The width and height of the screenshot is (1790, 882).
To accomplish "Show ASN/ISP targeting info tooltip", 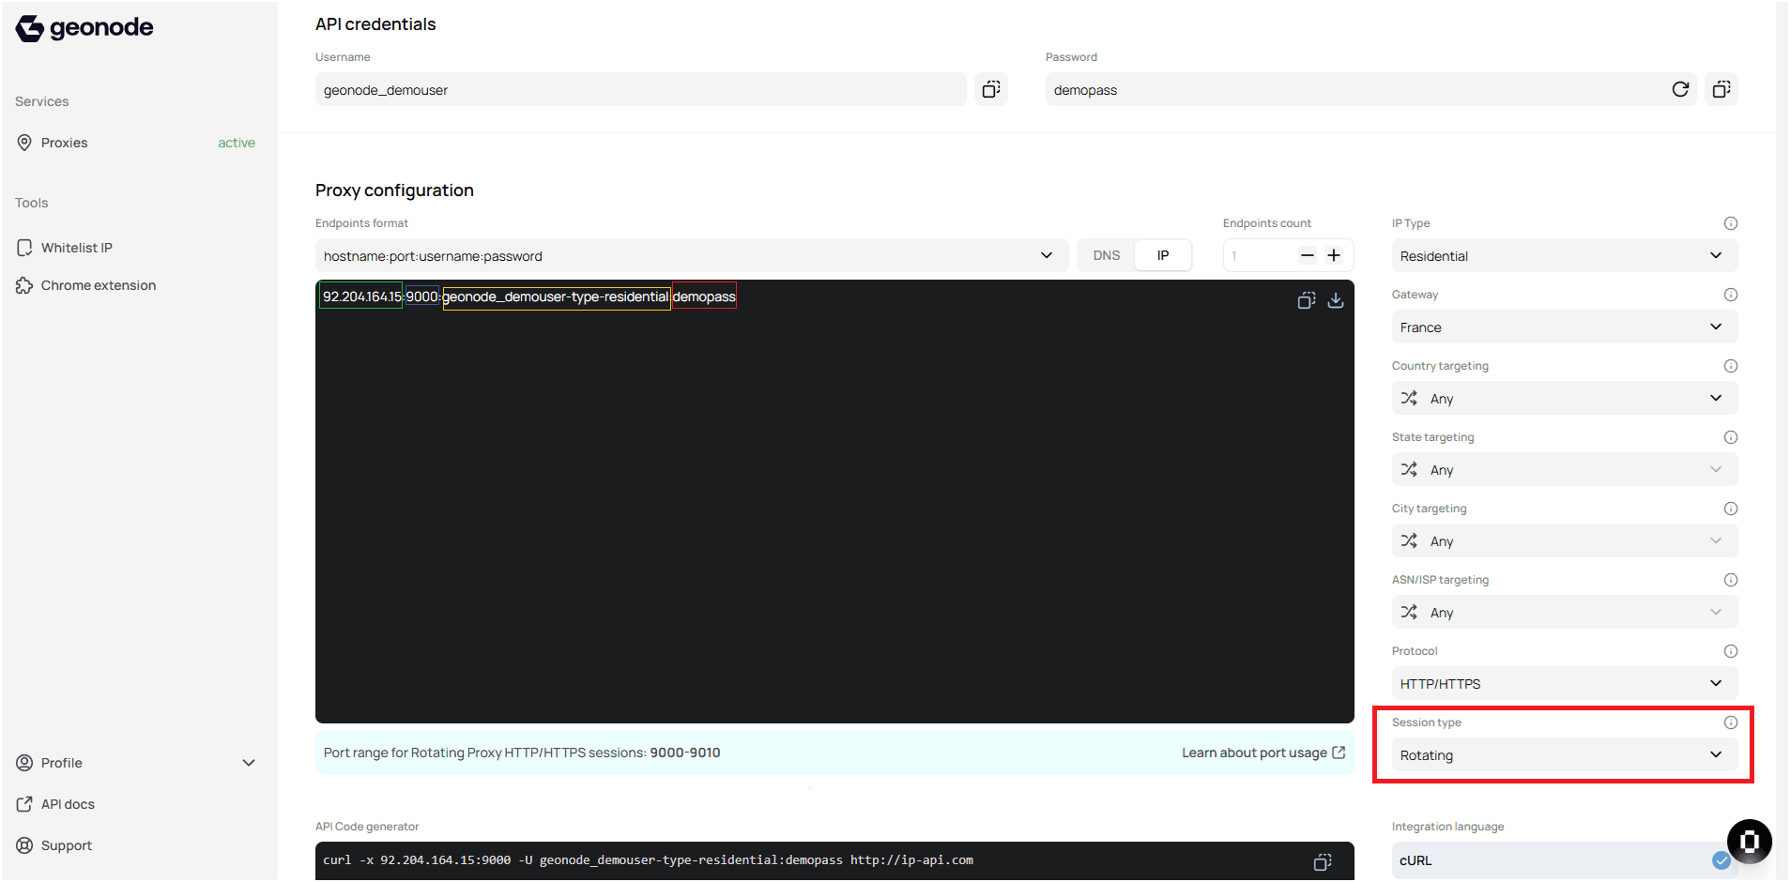I will pyautogui.click(x=1731, y=580).
